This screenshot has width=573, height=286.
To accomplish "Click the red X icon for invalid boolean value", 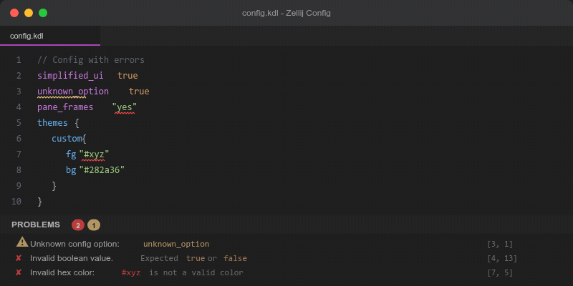I will (x=19, y=258).
